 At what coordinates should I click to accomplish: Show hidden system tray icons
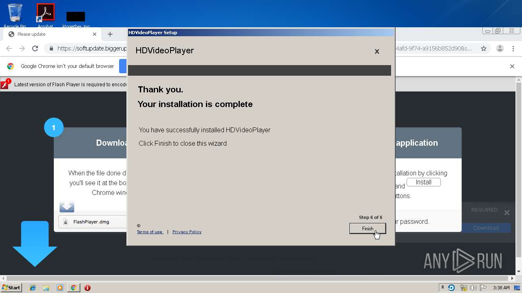coord(442,287)
